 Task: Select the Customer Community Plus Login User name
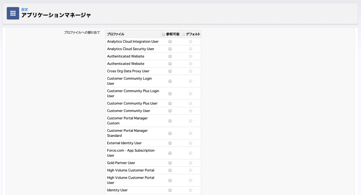(133, 93)
